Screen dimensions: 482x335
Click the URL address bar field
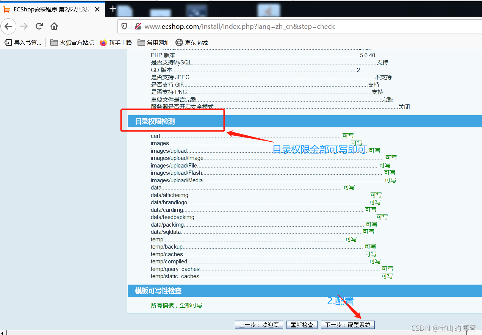tap(265, 27)
